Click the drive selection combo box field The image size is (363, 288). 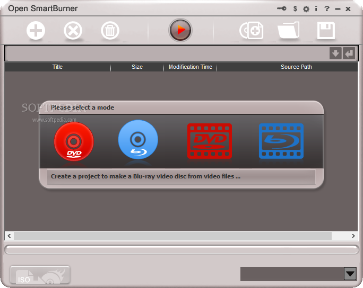pos(292,274)
